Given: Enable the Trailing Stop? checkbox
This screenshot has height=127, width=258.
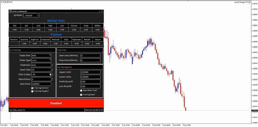Looking at the screenshot, I should [x=81, y=95].
